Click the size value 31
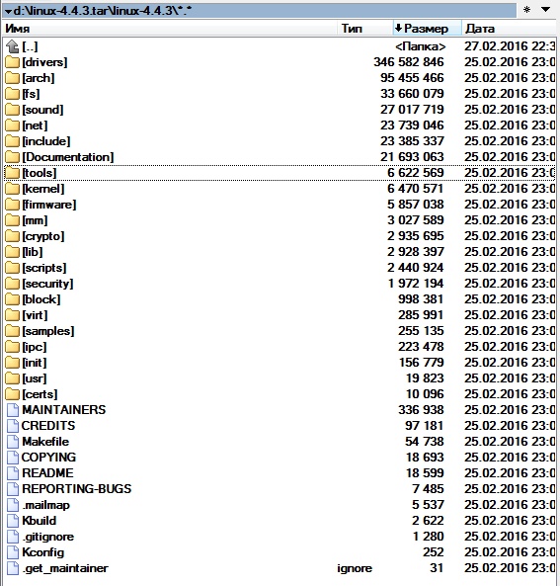 point(437,568)
